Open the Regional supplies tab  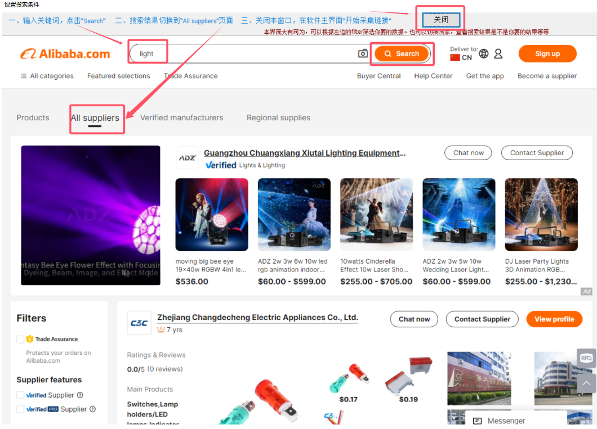(278, 118)
